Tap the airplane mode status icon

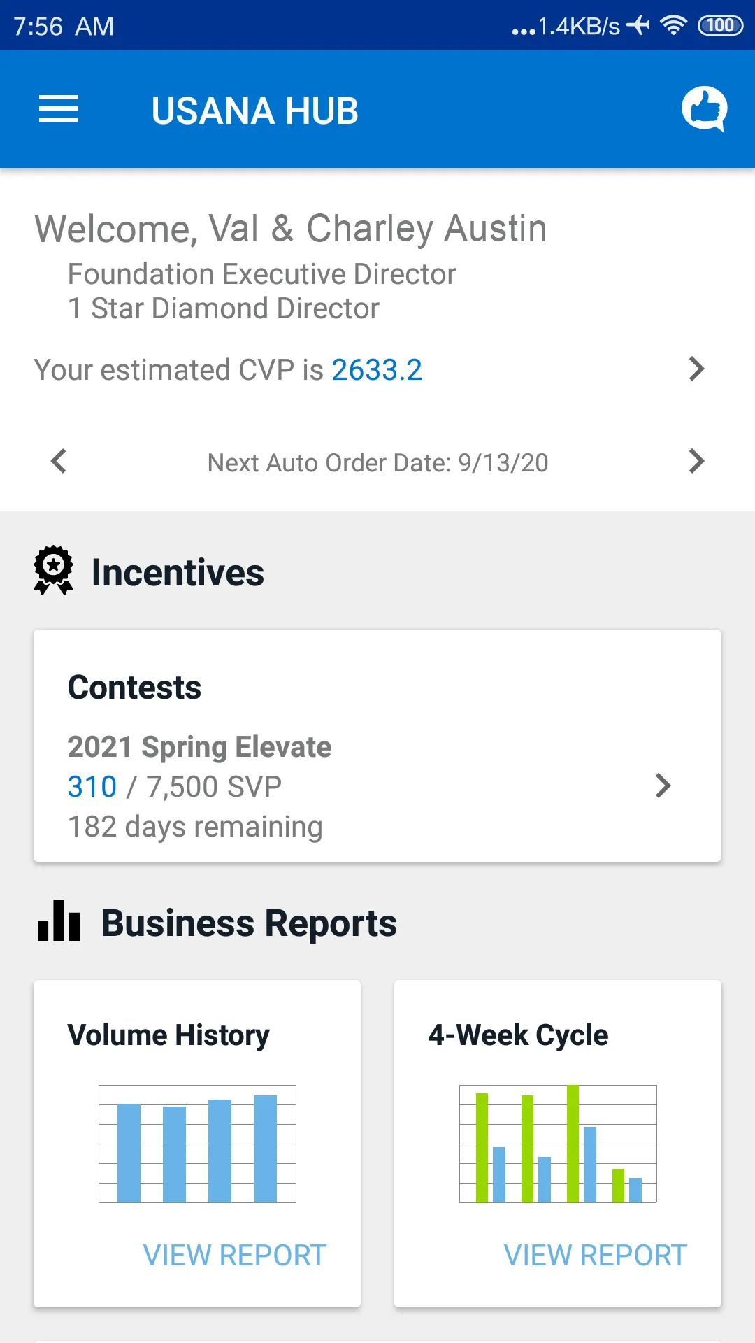(x=638, y=26)
